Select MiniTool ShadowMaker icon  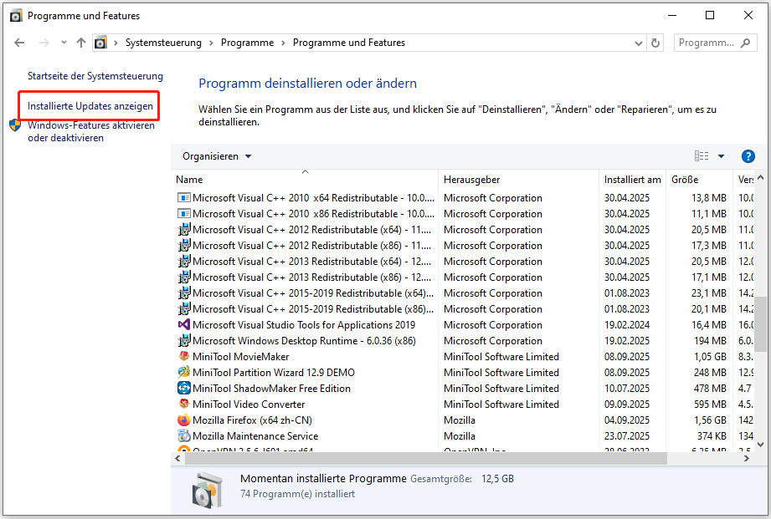coord(184,388)
